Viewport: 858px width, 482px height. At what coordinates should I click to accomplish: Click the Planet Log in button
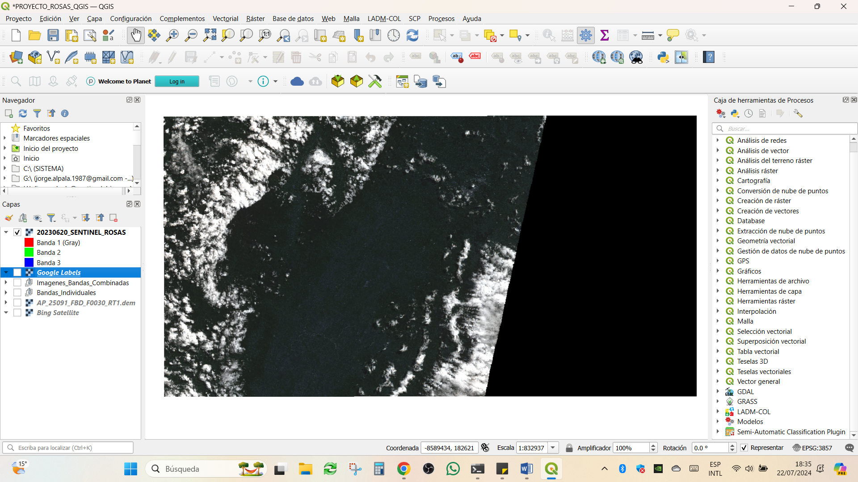[x=177, y=82]
